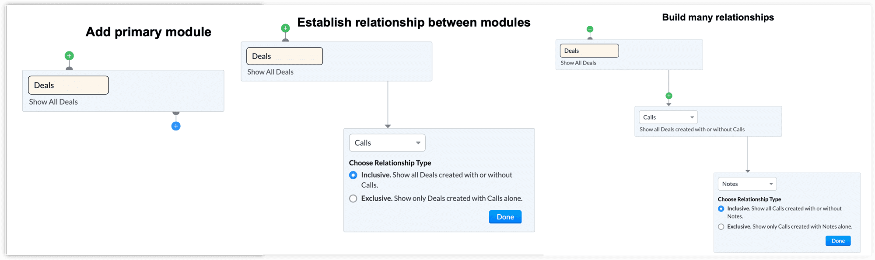875x260 pixels.
Task: Click Done in the Notes relationship box
Action: point(838,241)
